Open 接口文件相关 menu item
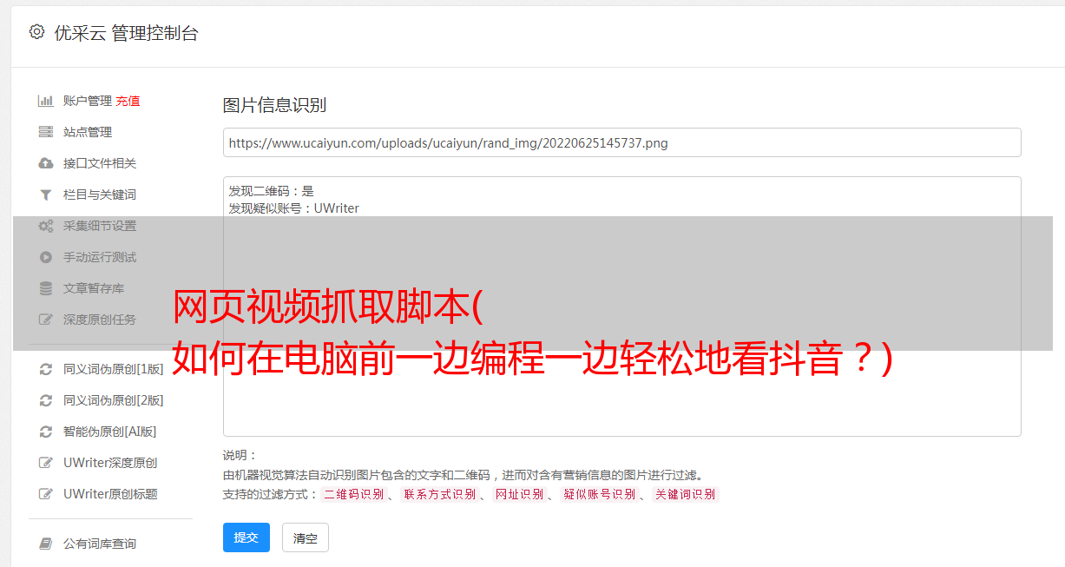1065x567 pixels. click(x=100, y=163)
